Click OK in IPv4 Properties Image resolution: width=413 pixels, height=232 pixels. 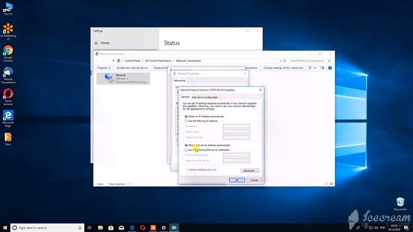[x=237, y=180]
